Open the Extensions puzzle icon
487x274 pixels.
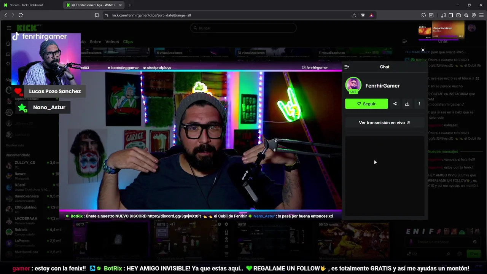[x=423, y=15]
